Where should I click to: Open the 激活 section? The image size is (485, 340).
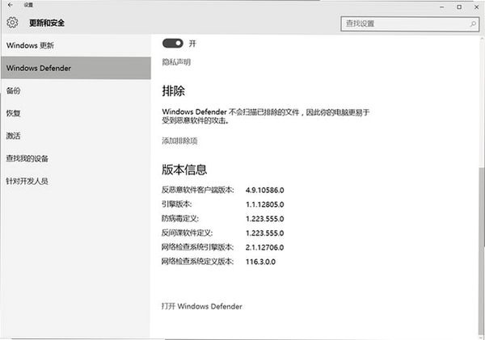[x=75, y=136]
